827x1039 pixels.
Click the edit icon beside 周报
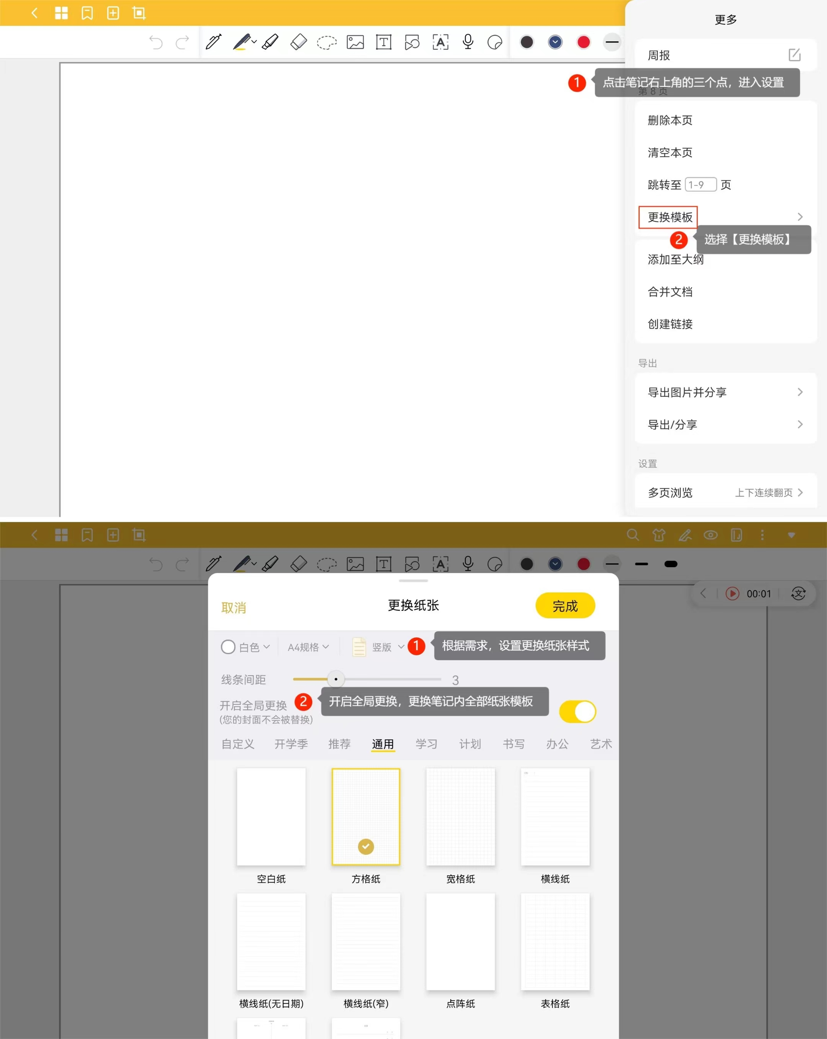[x=794, y=55]
